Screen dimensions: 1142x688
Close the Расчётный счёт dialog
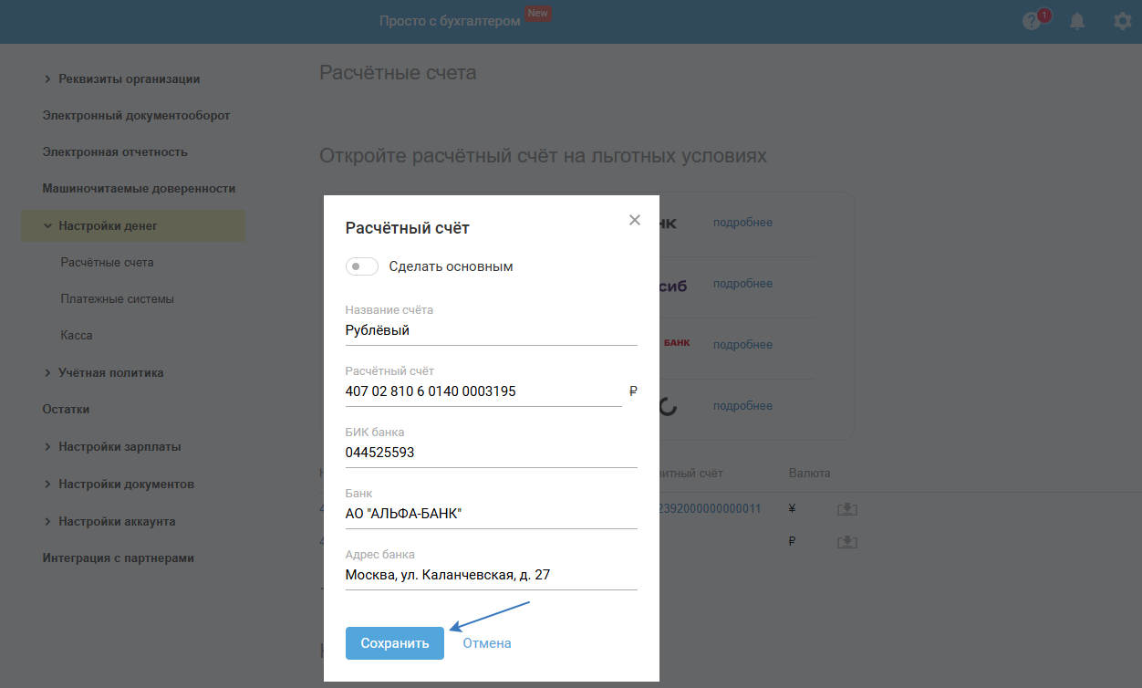pyautogui.click(x=635, y=220)
